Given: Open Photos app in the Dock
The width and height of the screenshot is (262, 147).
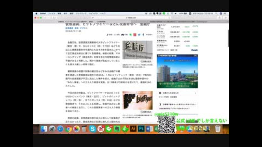Looking at the screenshot, I should point(76,129).
